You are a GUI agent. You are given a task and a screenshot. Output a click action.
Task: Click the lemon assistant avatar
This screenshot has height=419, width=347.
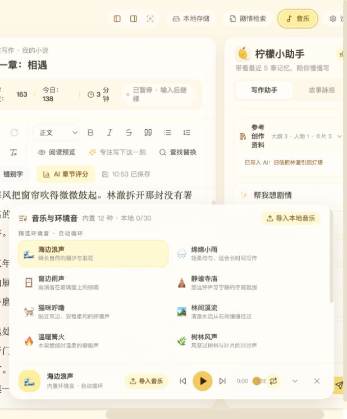[x=243, y=54]
